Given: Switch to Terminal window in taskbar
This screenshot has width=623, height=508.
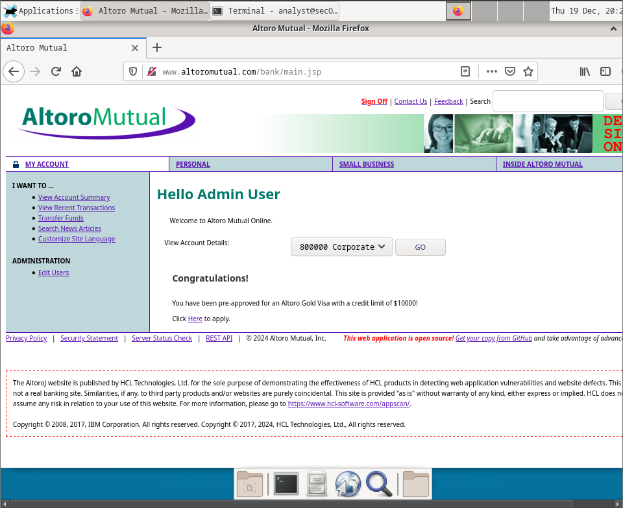Looking at the screenshot, I should click(x=275, y=11).
